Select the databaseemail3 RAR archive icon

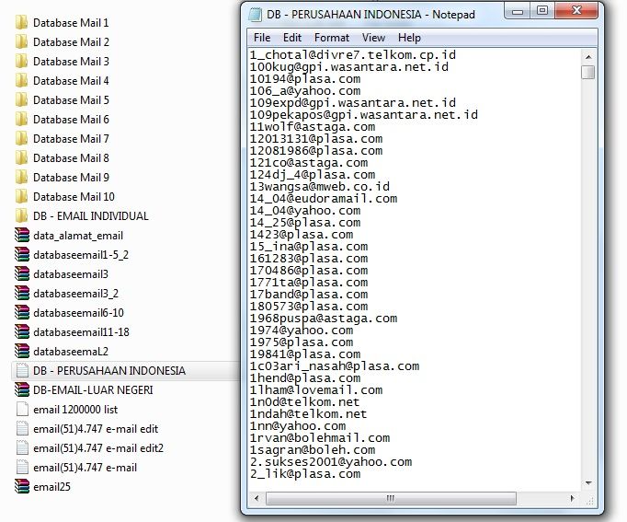point(22,273)
